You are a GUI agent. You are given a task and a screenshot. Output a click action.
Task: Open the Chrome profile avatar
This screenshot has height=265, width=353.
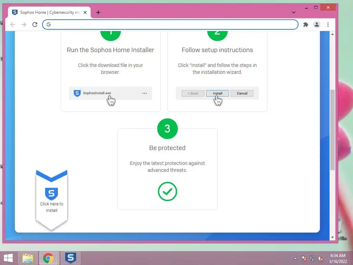click(317, 24)
